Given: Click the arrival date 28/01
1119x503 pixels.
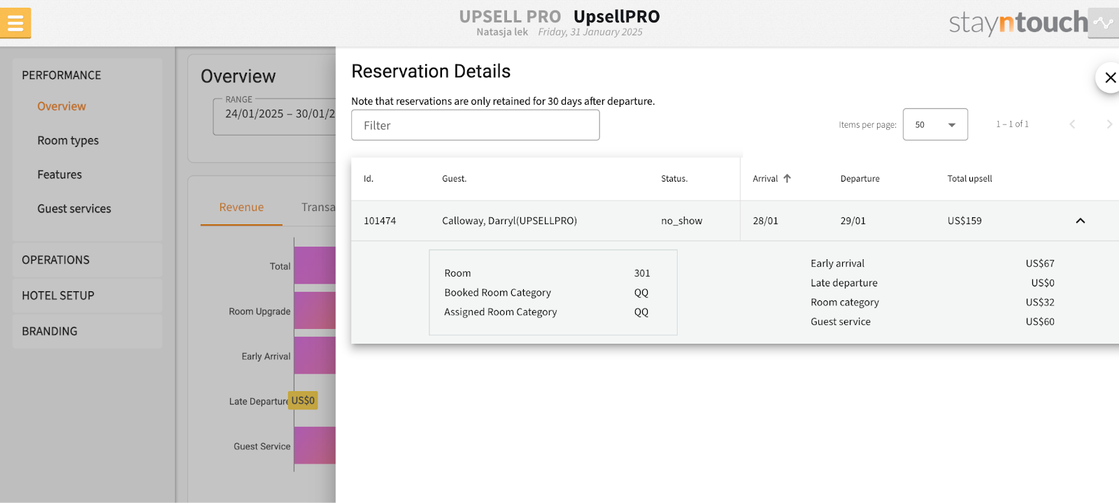Looking at the screenshot, I should tap(765, 221).
